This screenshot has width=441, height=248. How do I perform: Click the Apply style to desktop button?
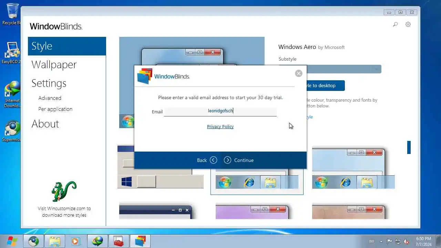click(x=326, y=85)
